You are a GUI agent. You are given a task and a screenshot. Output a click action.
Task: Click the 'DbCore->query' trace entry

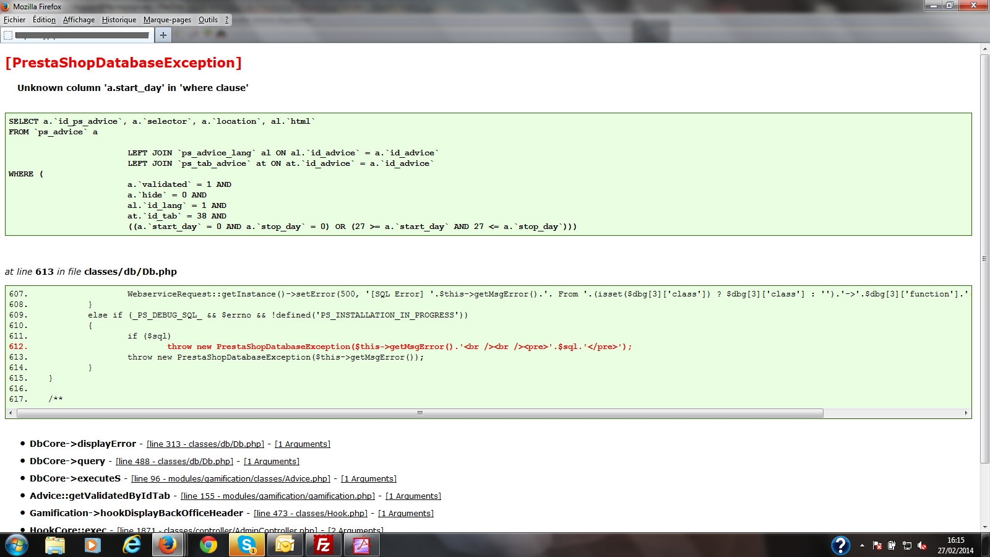(x=67, y=461)
